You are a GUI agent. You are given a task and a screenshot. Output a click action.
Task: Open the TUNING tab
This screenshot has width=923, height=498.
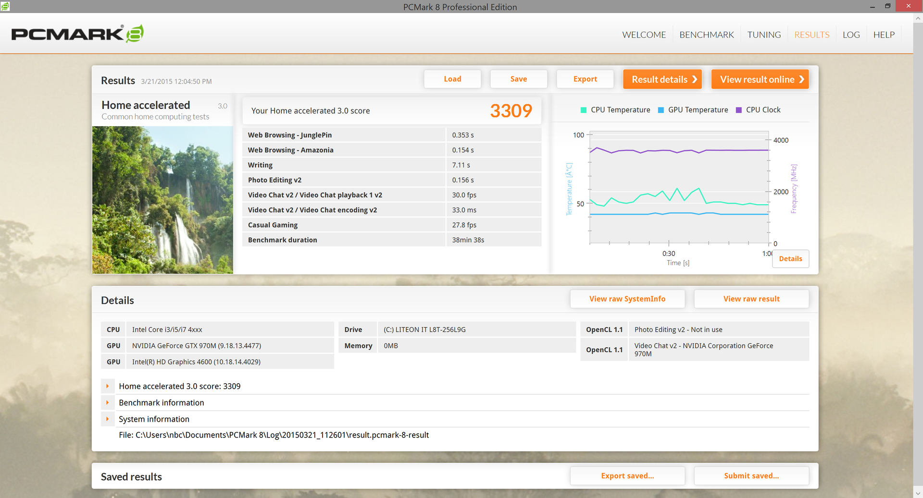pyautogui.click(x=764, y=35)
